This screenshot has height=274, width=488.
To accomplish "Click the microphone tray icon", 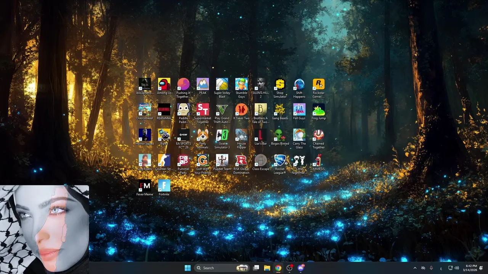I will coord(432,268).
